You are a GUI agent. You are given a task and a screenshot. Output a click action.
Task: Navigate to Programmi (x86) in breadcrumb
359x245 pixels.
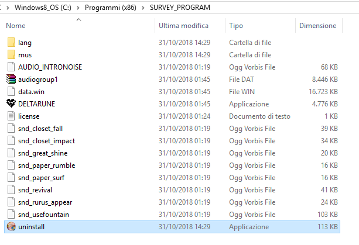pyautogui.click(x=111, y=8)
